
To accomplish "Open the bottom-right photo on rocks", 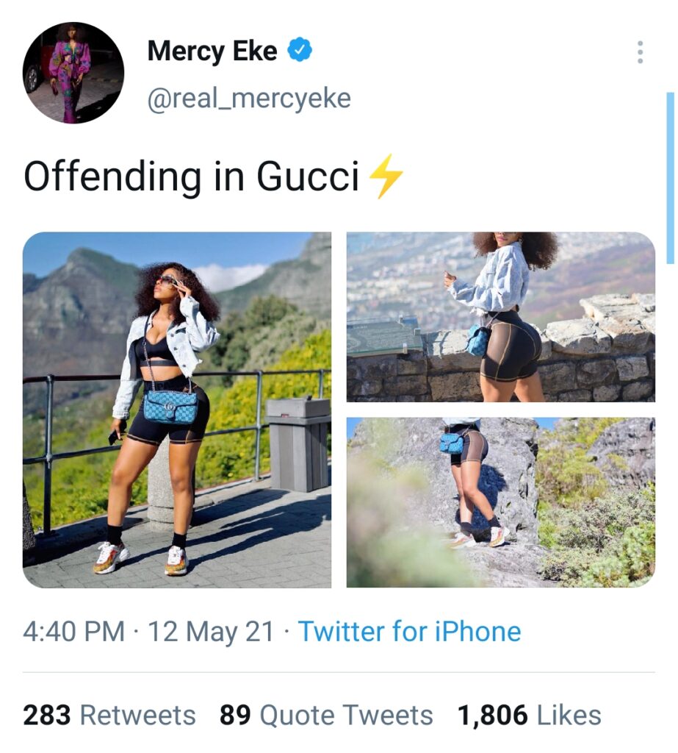I will [500, 502].
